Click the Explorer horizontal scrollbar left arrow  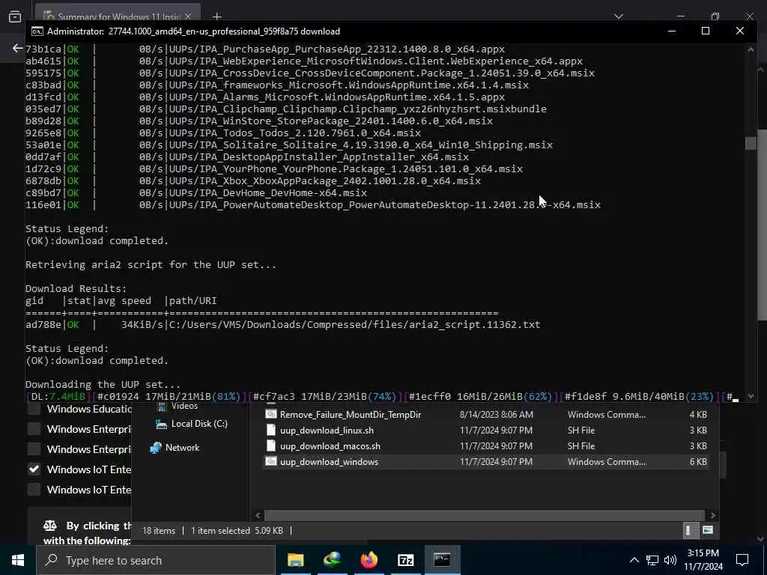[x=258, y=515]
